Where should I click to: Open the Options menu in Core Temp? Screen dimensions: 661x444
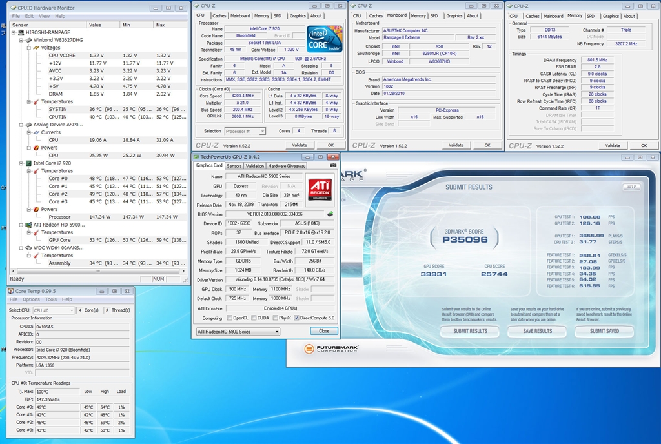pos(31,299)
